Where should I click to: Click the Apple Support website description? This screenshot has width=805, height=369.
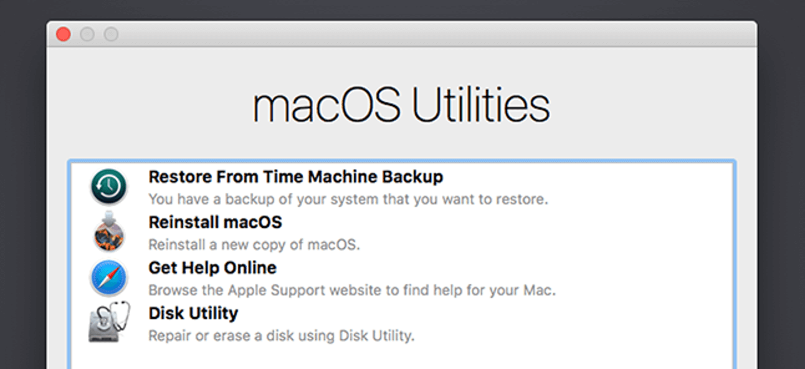coord(351,290)
